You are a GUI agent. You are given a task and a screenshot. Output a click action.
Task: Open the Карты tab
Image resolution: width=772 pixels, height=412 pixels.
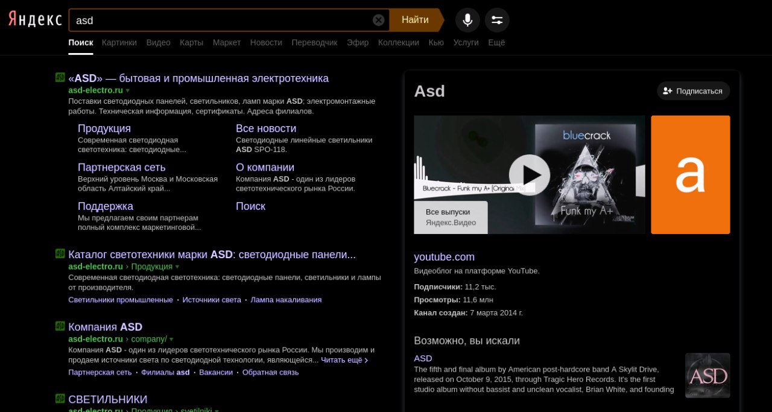tap(191, 42)
